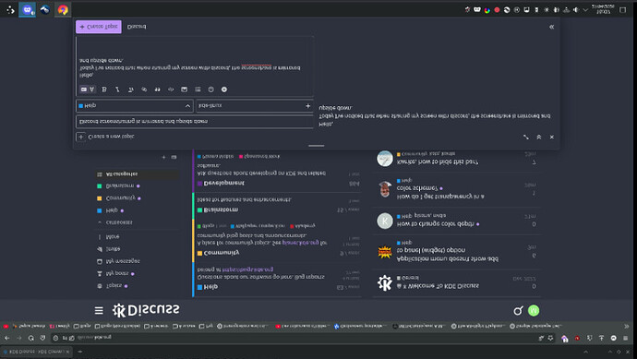Click the sidebar plus icon above categories
The image size is (637, 359).
tap(163, 157)
